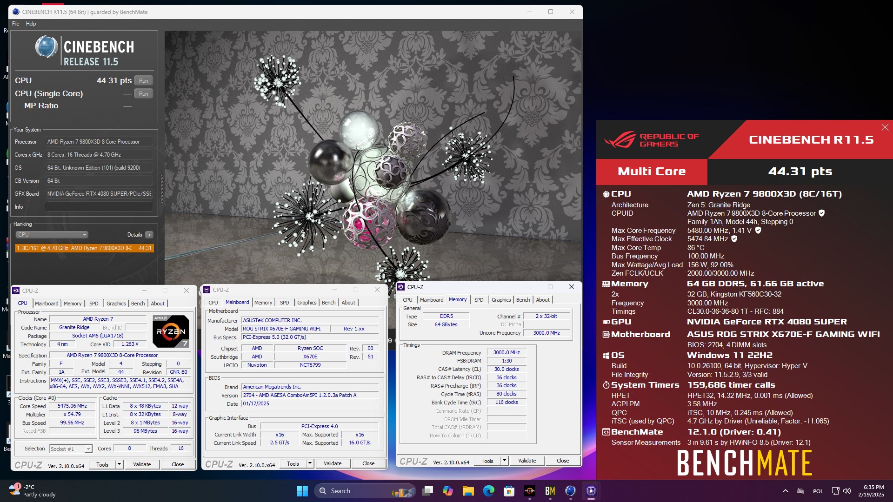
Task: Open the volume control in tray
Action: [847, 491]
